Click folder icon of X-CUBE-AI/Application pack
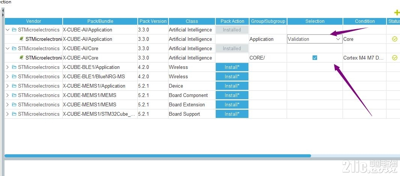This screenshot has height=176, width=400. tap(14, 30)
